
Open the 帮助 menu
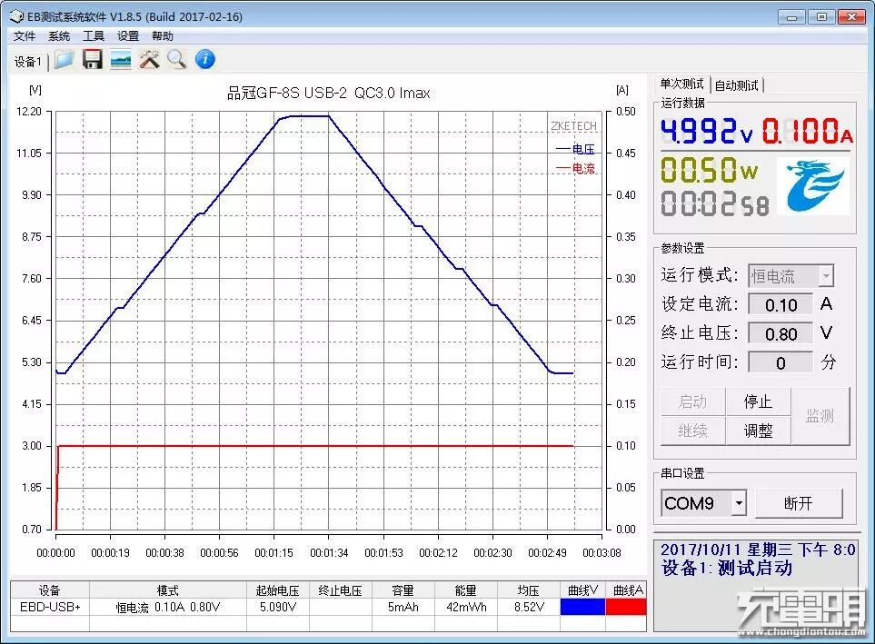(163, 36)
